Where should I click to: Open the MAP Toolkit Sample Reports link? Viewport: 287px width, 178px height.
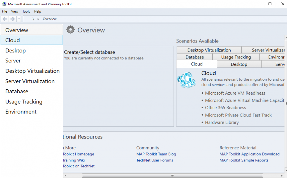point(244,160)
